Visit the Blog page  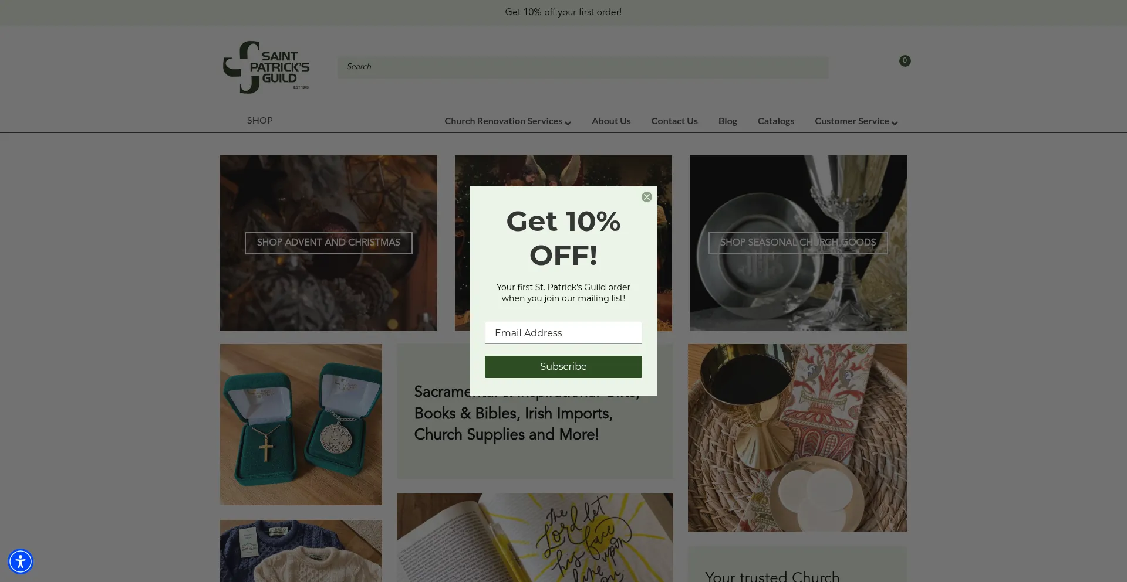[x=727, y=121]
